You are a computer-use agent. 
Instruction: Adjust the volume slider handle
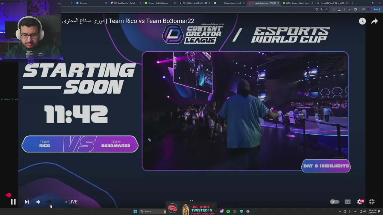[x=50, y=202]
